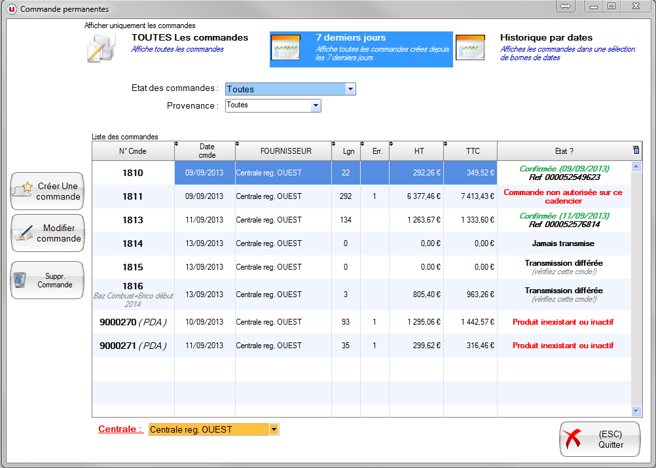The width and height of the screenshot is (656, 468).
Task: Expand the Provenance dropdown
Action: pyautogui.click(x=316, y=105)
